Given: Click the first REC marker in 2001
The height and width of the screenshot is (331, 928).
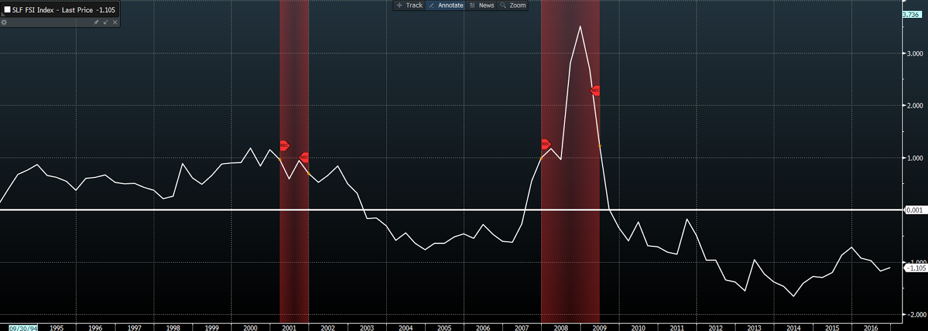Looking at the screenshot, I should pyautogui.click(x=284, y=146).
